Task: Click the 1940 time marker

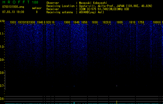Action: tap(40, 22)
